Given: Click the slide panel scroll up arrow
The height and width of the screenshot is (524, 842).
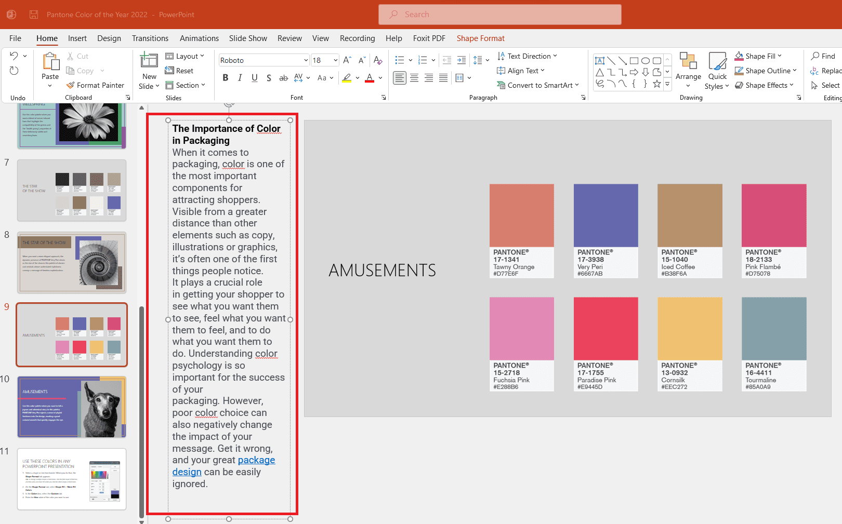Looking at the screenshot, I should pyautogui.click(x=141, y=108).
